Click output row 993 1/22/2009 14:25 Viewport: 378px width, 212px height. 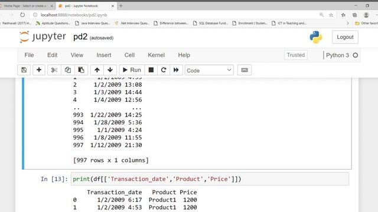pos(107,115)
